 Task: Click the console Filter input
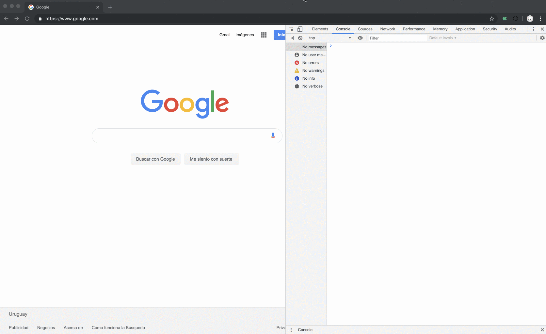[397, 38]
